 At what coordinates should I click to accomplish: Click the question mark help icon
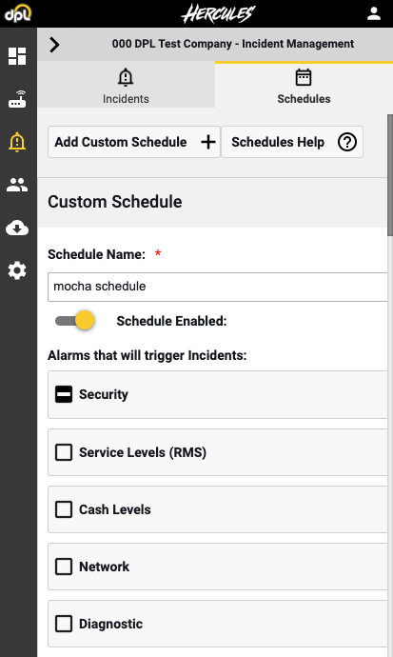pos(347,142)
